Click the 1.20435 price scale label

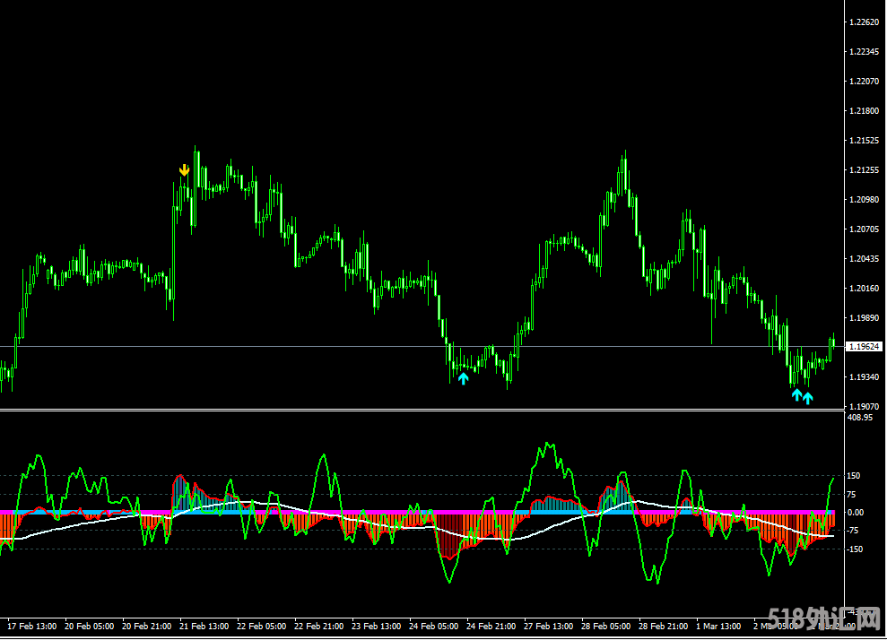pyautogui.click(x=865, y=258)
